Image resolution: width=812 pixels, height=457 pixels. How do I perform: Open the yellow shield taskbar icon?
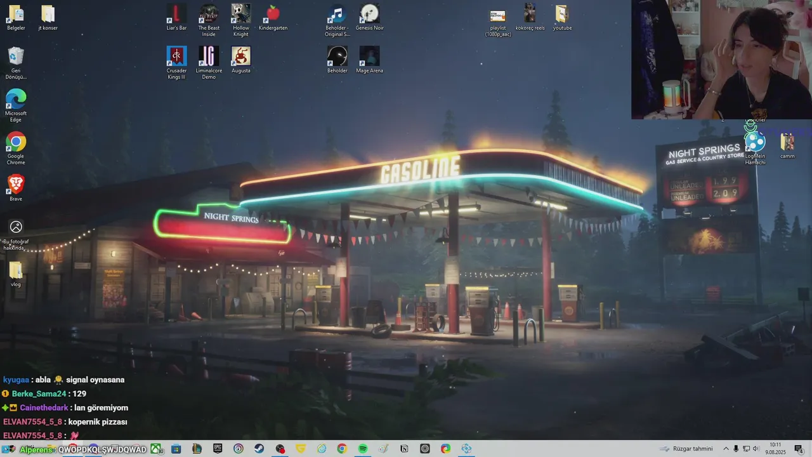tap(301, 449)
